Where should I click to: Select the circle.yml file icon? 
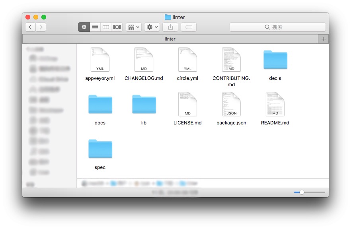[187, 60]
